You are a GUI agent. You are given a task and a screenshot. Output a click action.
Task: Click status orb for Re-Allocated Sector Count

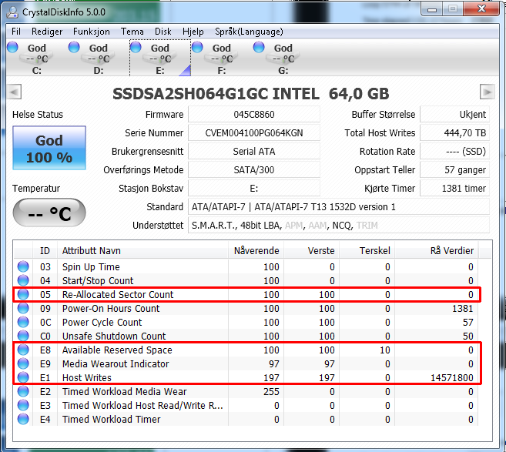(x=23, y=294)
